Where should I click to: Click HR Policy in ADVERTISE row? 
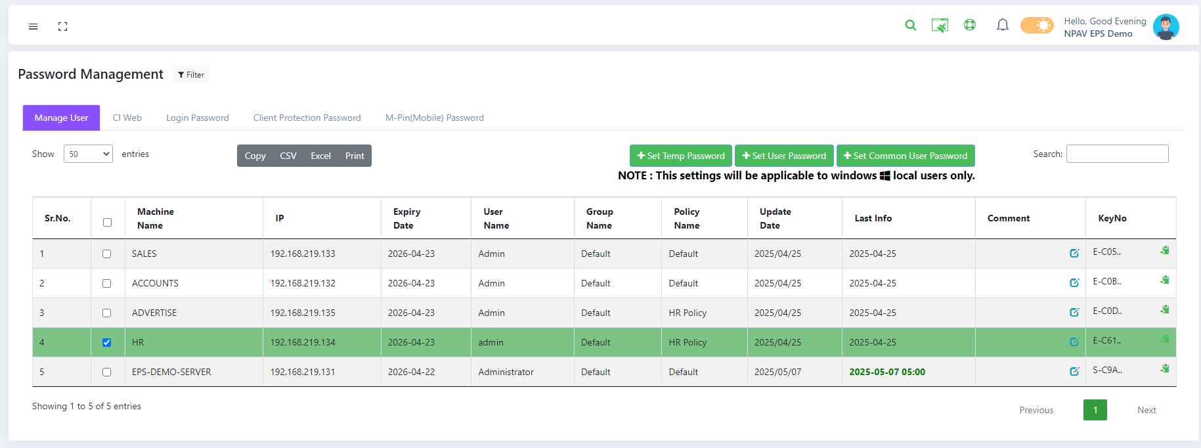coord(688,313)
